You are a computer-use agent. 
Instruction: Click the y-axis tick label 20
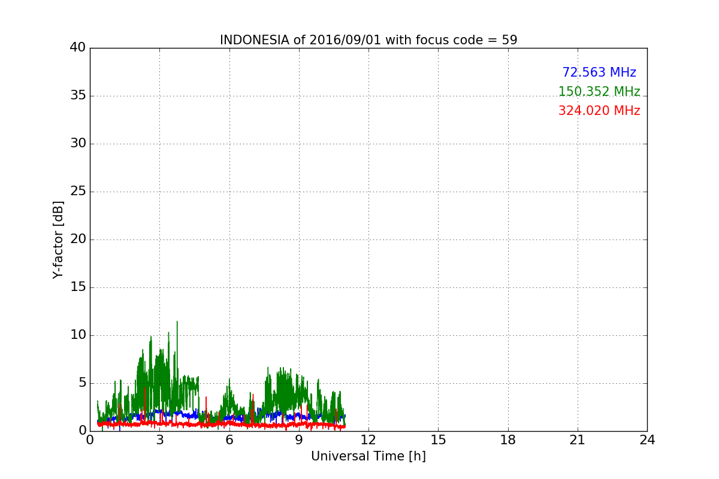(78, 239)
